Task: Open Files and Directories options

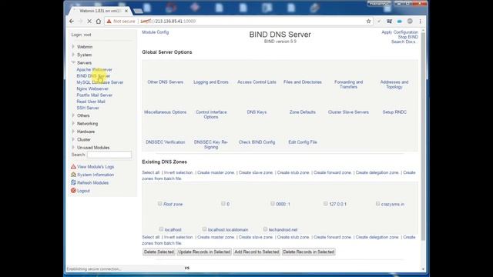Action: [x=303, y=82]
